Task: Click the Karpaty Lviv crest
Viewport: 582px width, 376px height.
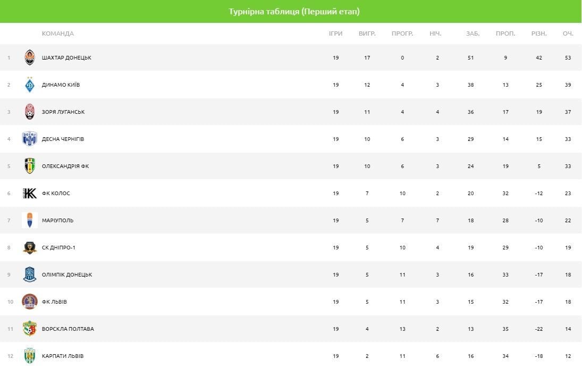Action: coord(30,356)
